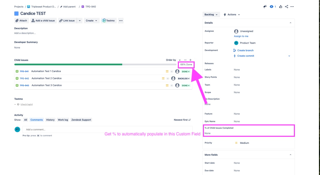Select the All activity tab
The width and height of the screenshot is (320, 175).
(x=26, y=120)
